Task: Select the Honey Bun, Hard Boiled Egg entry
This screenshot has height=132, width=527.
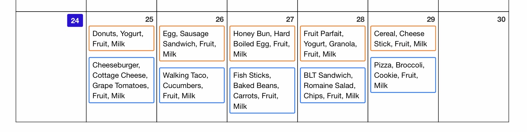Action: [262, 44]
